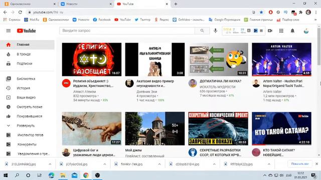Open the taskbar notification center
This screenshot has width=321, height=180.
(x=313, y=175)
